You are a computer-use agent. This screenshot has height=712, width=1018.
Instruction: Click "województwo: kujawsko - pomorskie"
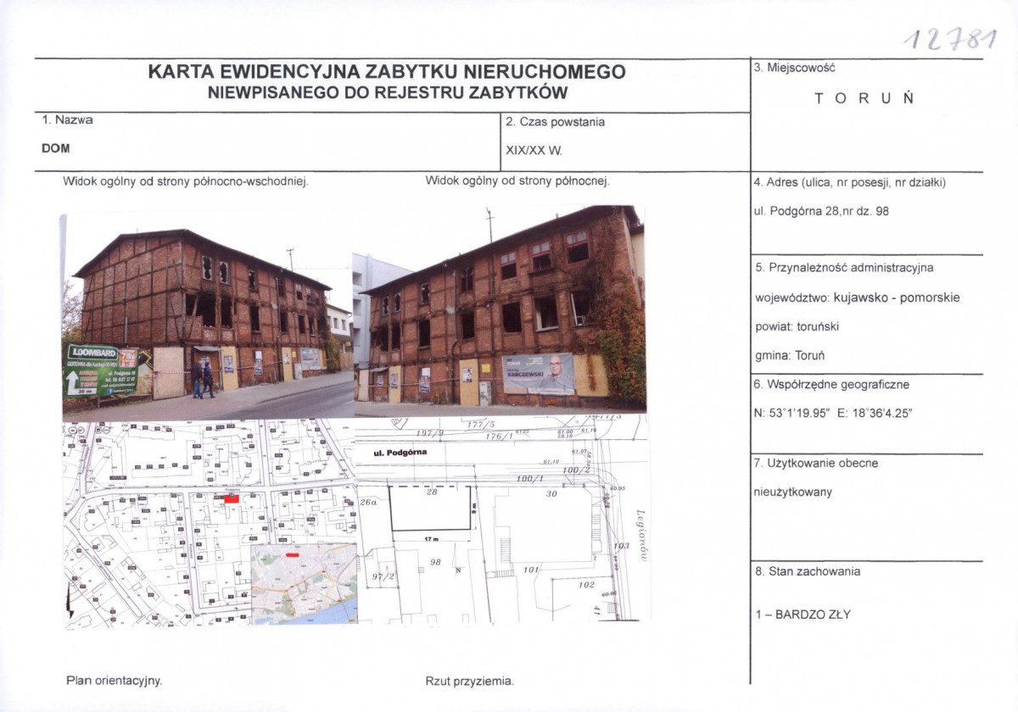[x=857, y=298]
